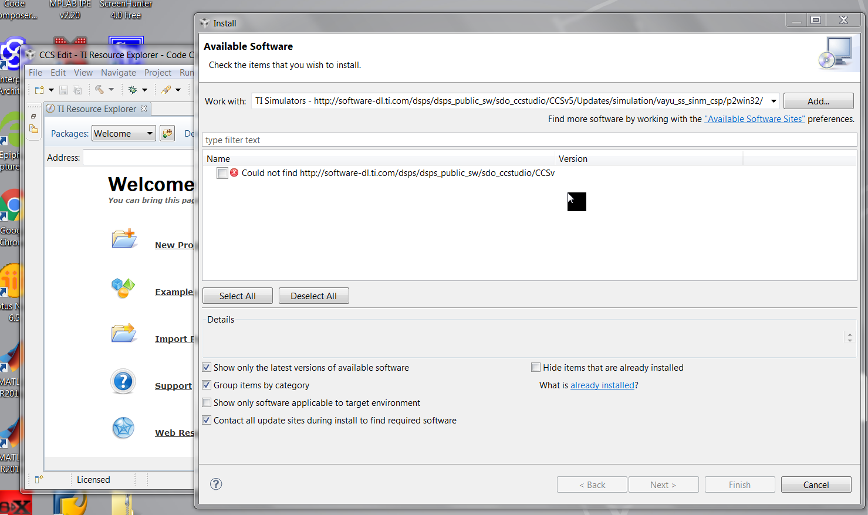868x515 pixels.
Task: Click the Licensed status bar text
Action: click(x=93, y=479)
